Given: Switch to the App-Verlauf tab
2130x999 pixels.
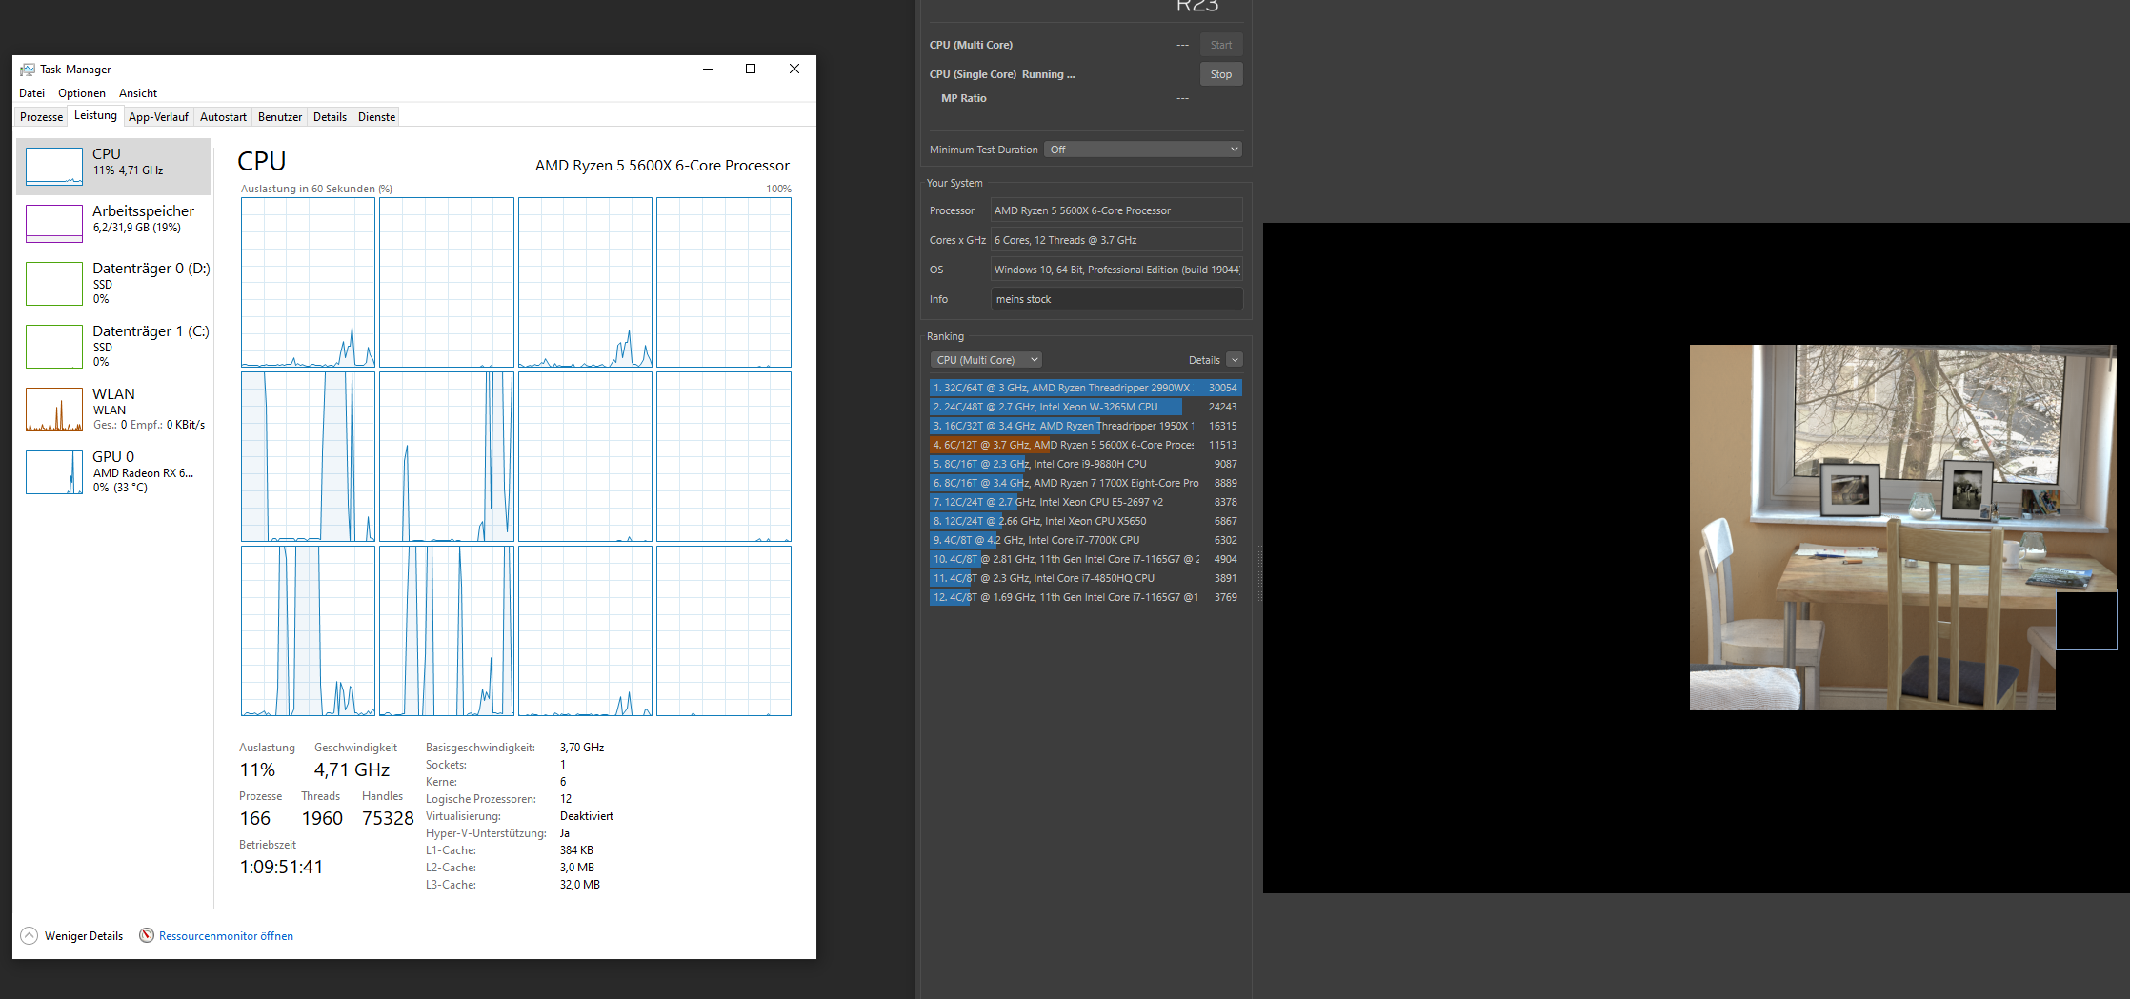Looking at the screenshot, I should [x=158, y=117].
